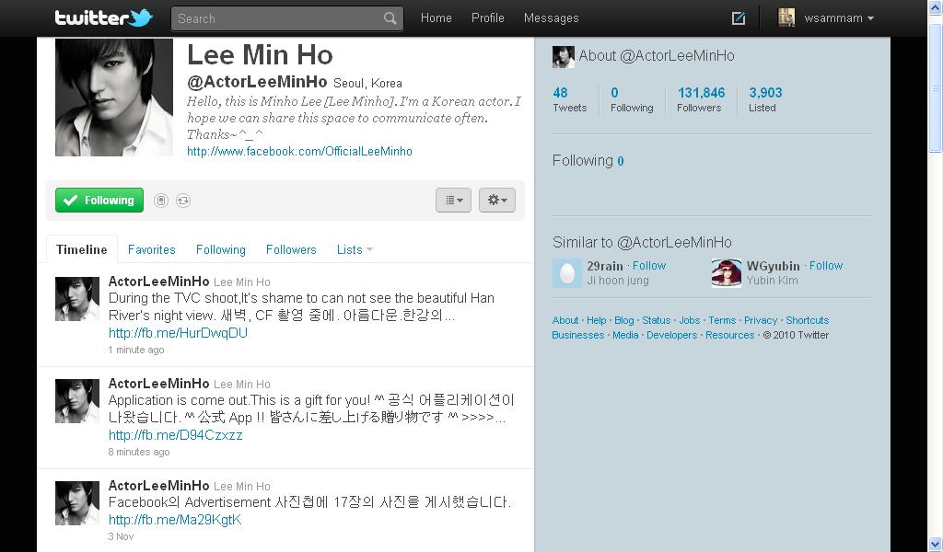Click WGyubin avatar image

pyautogui.click(x=727, y=273)
